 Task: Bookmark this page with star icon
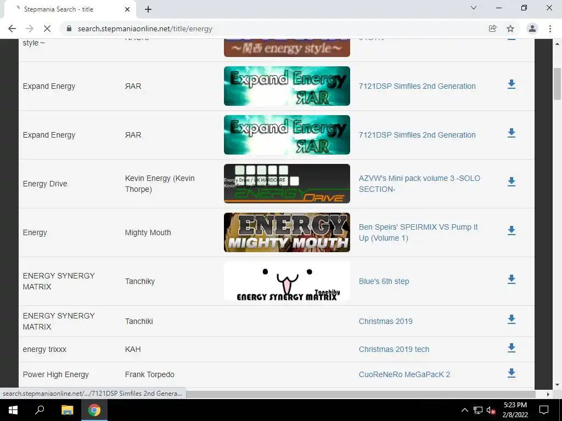click(x=510, y=29)
